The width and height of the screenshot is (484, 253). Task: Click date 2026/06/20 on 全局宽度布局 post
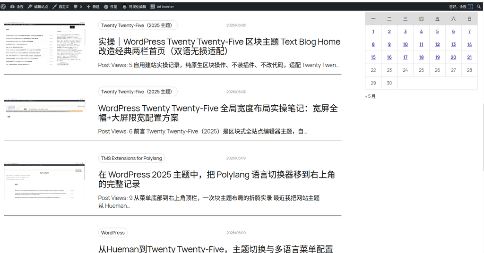tap(236, 92)
